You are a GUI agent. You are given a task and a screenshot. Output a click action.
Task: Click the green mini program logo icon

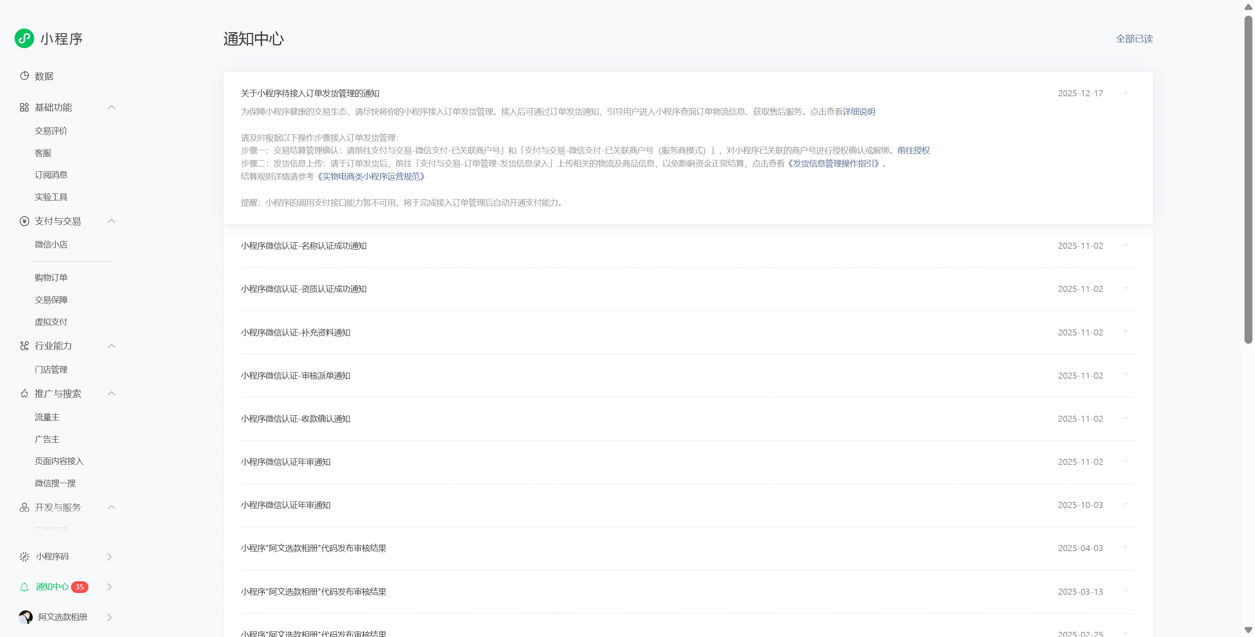tap(24, 38)
